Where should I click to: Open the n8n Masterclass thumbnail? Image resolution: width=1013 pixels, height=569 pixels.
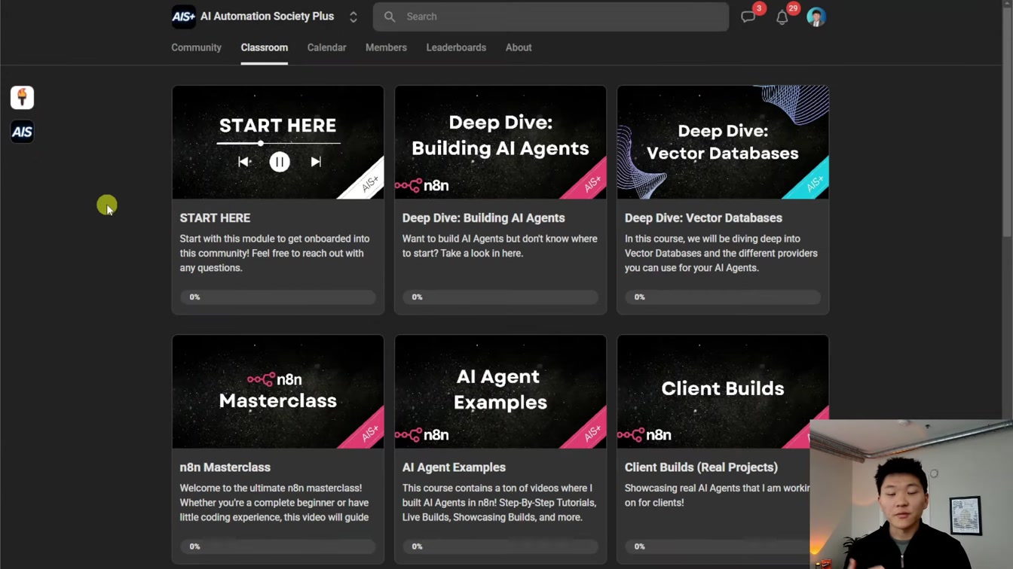coord(278,392)
